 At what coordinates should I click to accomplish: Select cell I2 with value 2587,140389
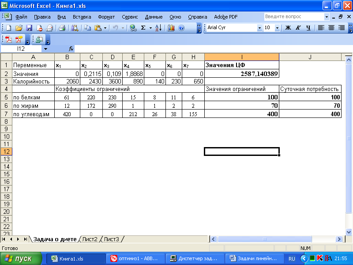coord(242,74)
